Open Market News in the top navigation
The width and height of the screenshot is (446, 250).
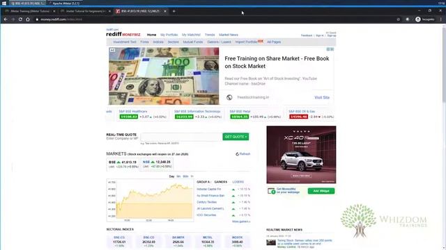(x=229, y=35)
